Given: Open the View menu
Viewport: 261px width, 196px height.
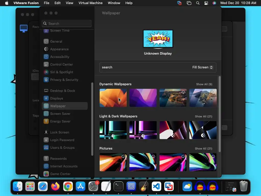Looking at the screenshot, I should click(69, 3).
